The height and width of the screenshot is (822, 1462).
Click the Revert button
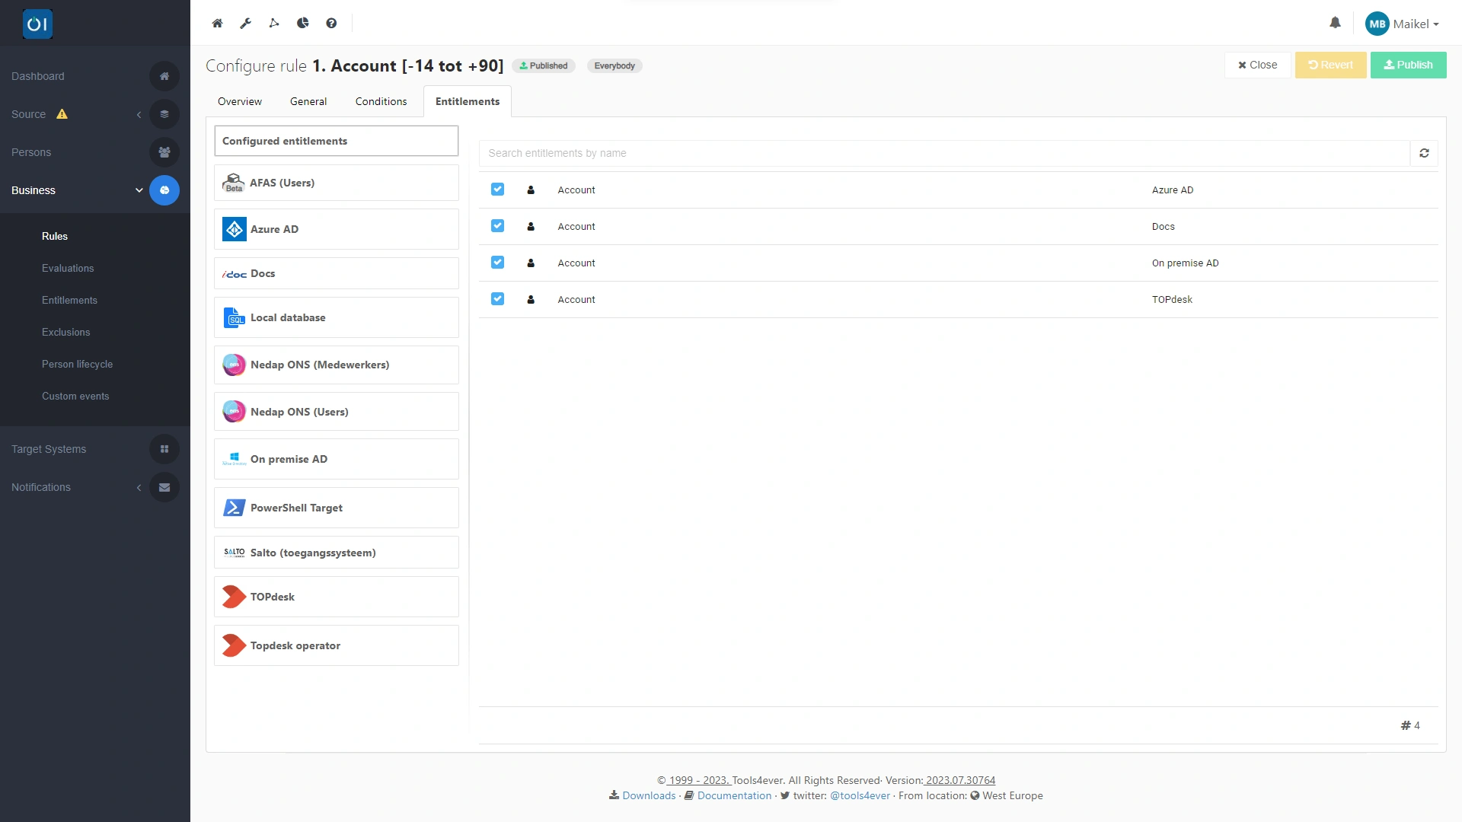coord(1330,65)
